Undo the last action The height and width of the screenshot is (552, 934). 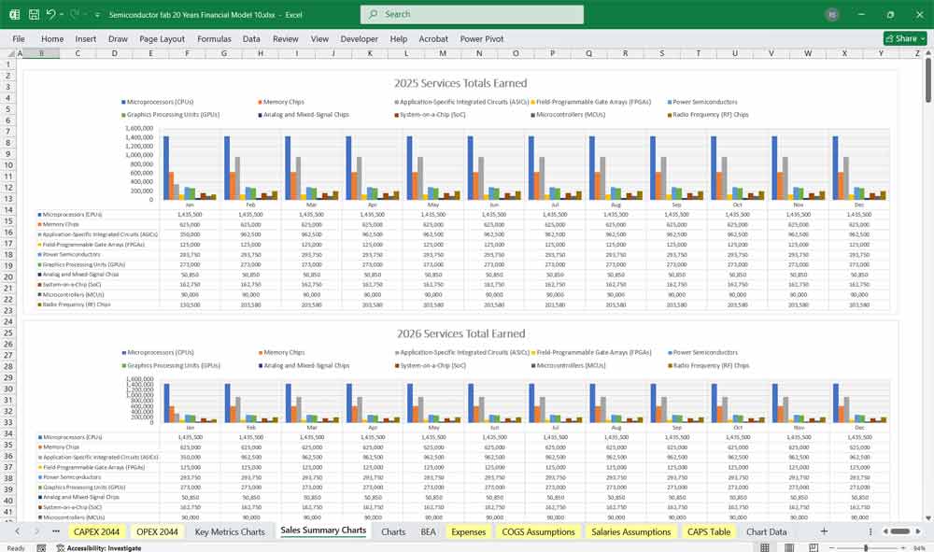click(50, 15)
